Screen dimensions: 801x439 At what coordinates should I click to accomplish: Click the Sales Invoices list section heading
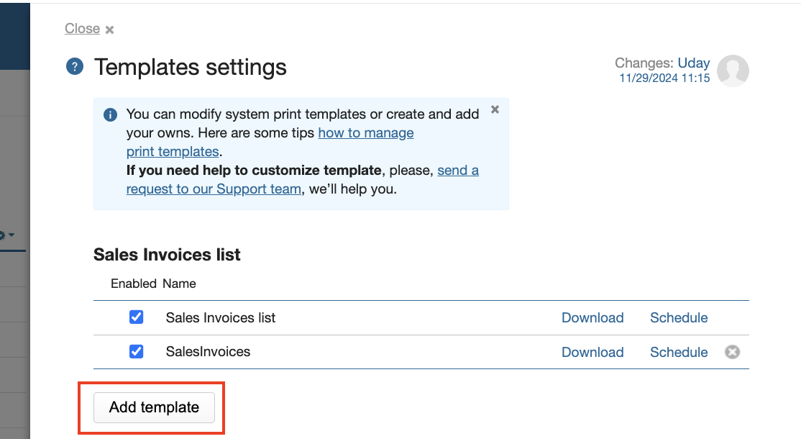coord(167,255)
